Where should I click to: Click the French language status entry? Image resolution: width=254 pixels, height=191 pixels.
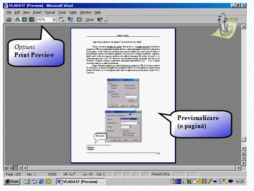(161, 174)
